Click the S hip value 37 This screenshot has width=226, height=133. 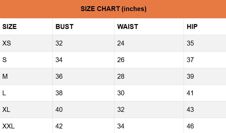(190, 60)
